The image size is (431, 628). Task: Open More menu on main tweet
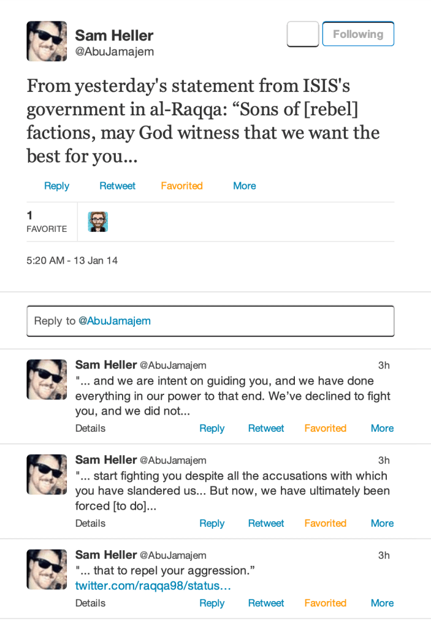pyautogui.click(x=244, y=186)
